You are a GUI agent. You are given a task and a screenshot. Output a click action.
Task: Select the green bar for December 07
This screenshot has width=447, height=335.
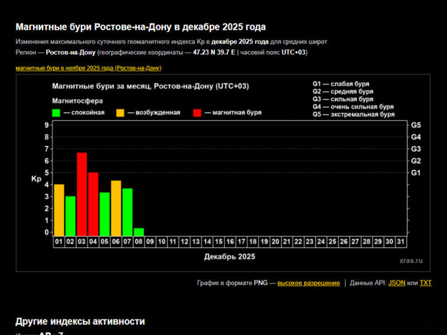(128, 212)
